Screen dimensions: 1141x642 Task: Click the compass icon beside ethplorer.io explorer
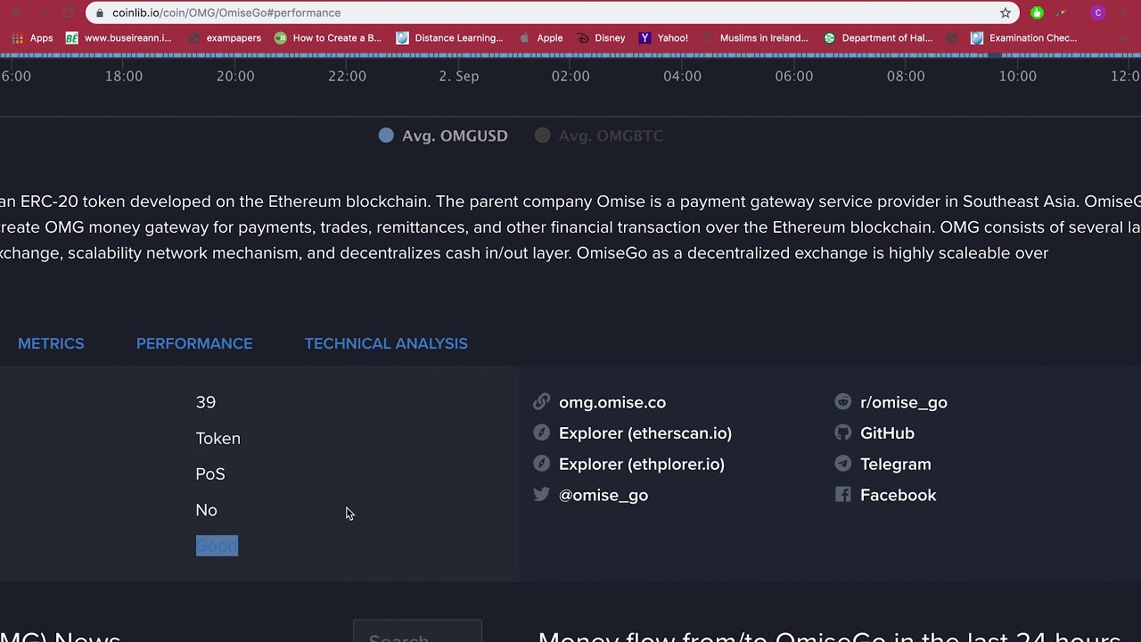click(x=541, y=464)
